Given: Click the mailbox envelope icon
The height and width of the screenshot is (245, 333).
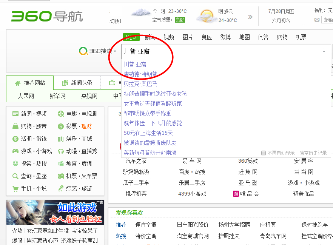Looking at the screenshot, I should coord(317,20).
